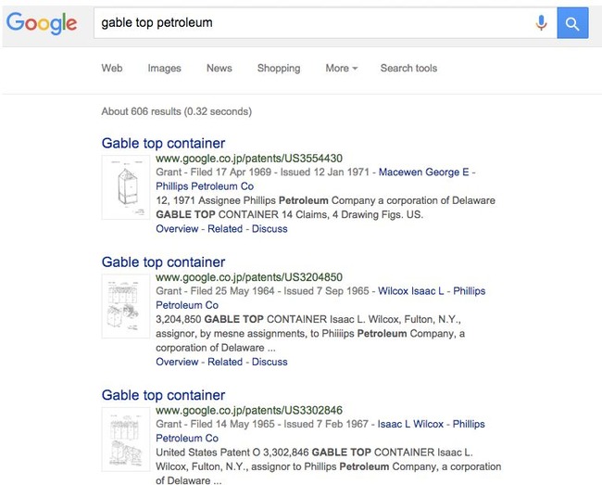Open Overview link for patent US3204850
This screenshot has height=485, width=602.
[x=177, y=362]
